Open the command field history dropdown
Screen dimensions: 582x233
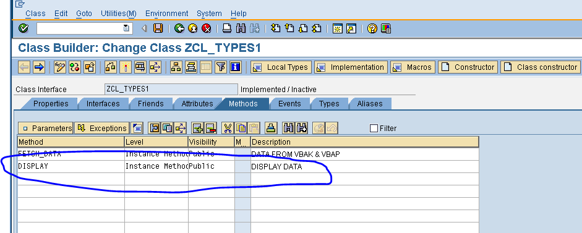click(127, 28)
